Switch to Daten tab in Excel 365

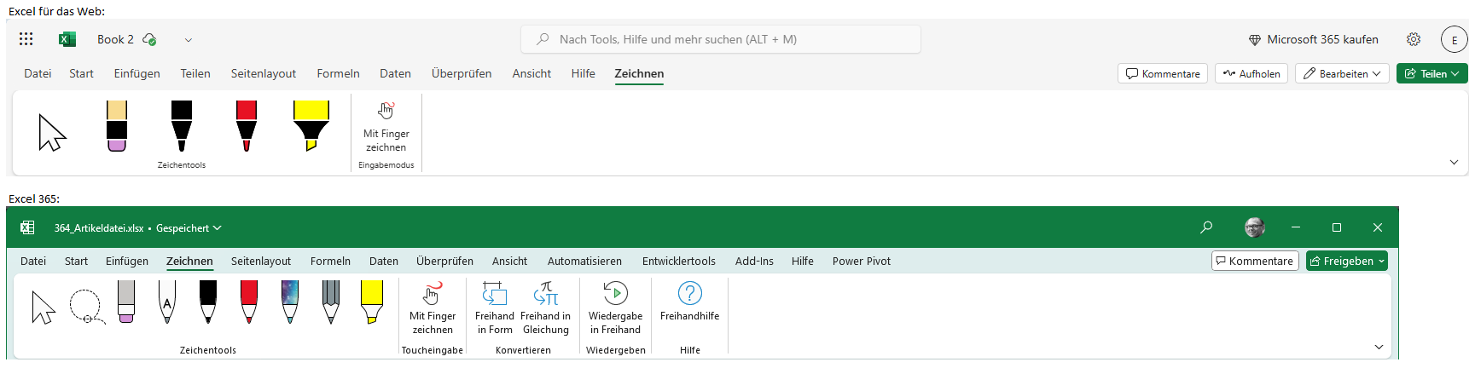pyautogui.click(x=384, y=261)
